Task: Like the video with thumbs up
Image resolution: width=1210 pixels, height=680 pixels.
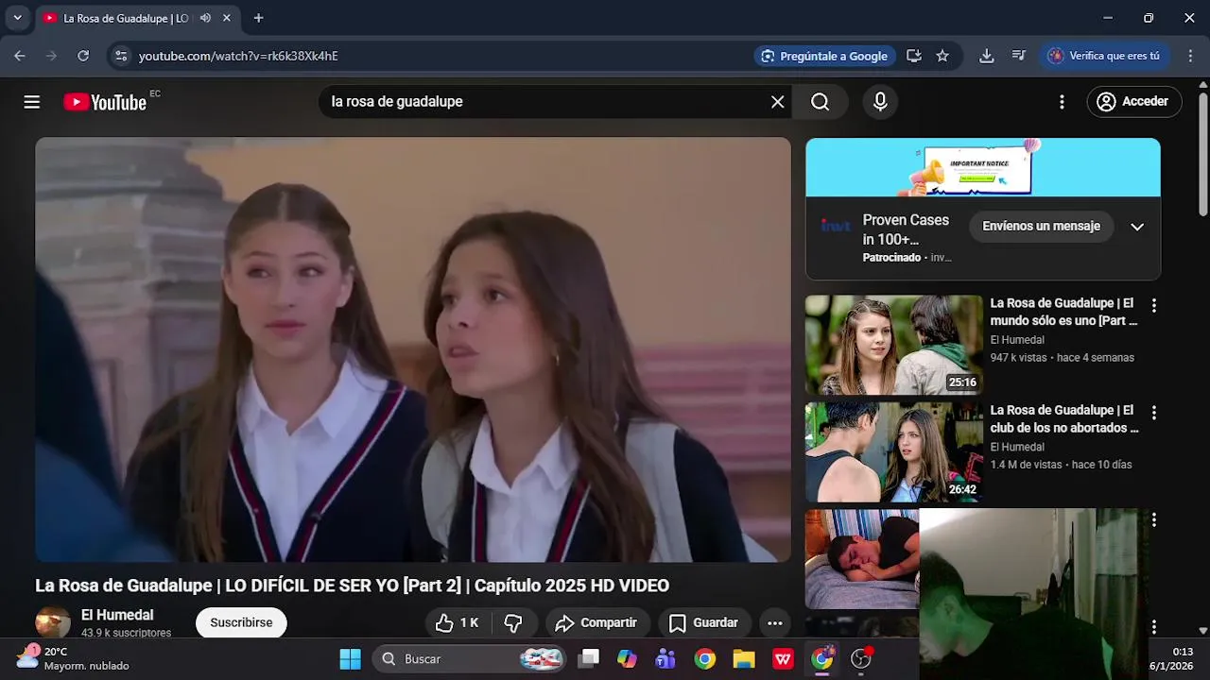Action: [x=457, y=623]
